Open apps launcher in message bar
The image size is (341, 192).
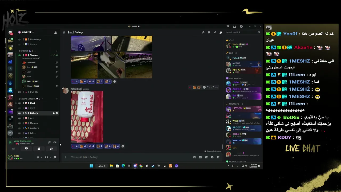218,157
